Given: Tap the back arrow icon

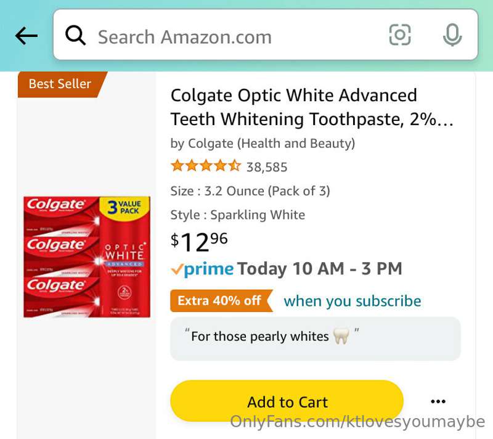Looking at the screenshot, I should [26, 36].
